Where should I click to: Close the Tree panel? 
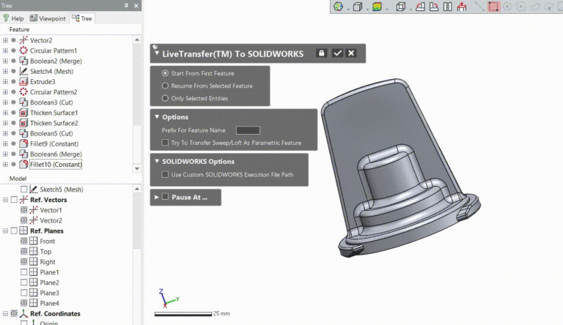click(136, 6)
